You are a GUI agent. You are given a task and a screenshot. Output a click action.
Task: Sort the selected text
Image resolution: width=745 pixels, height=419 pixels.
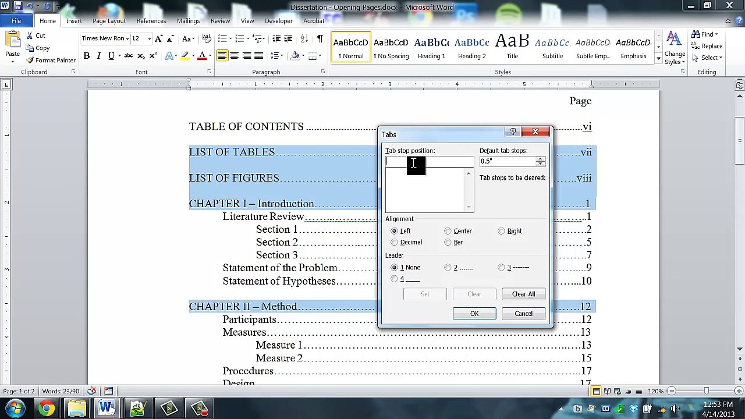click(x=303, y=38)
